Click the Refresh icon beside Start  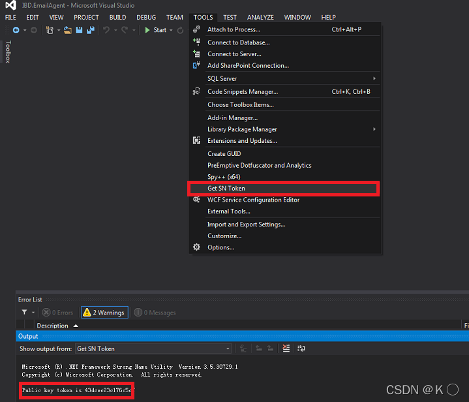tap(180, 30)
